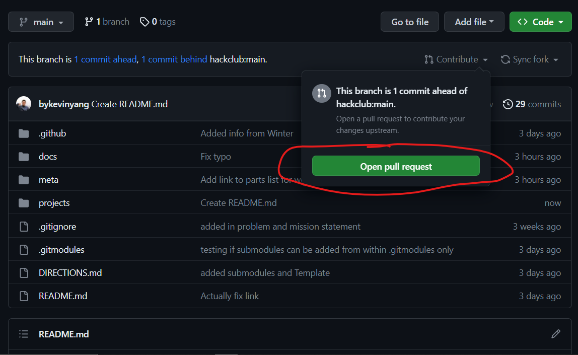Open the Added info from Winter commit message
The height and width of the screenshot is (355, 578).
(x=247, y=133)
